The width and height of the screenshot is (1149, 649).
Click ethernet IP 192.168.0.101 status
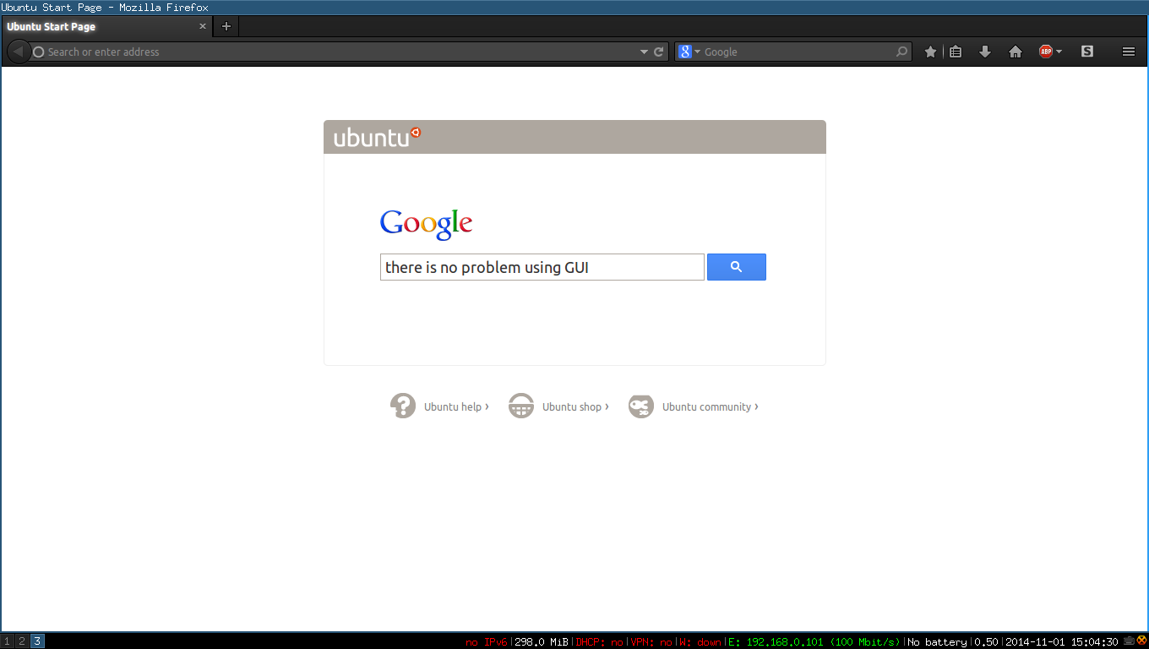pos(814,642)
